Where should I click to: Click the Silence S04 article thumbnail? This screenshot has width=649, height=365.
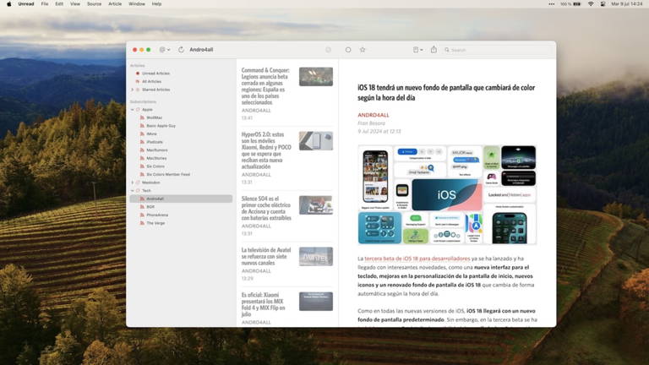pos(316,204)
